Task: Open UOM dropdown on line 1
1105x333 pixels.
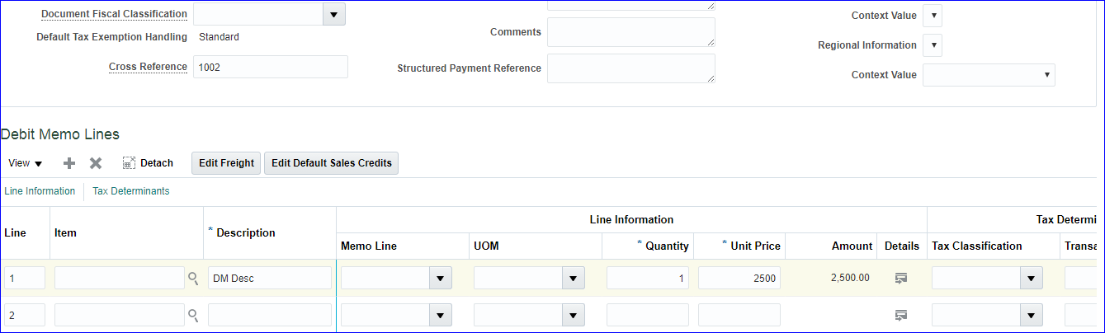Action: pos(574,279)
